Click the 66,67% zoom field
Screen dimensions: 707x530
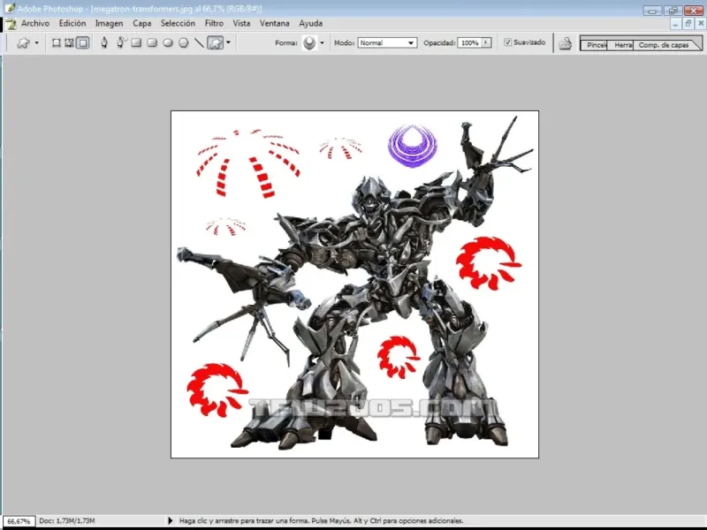tap(18, 521)
